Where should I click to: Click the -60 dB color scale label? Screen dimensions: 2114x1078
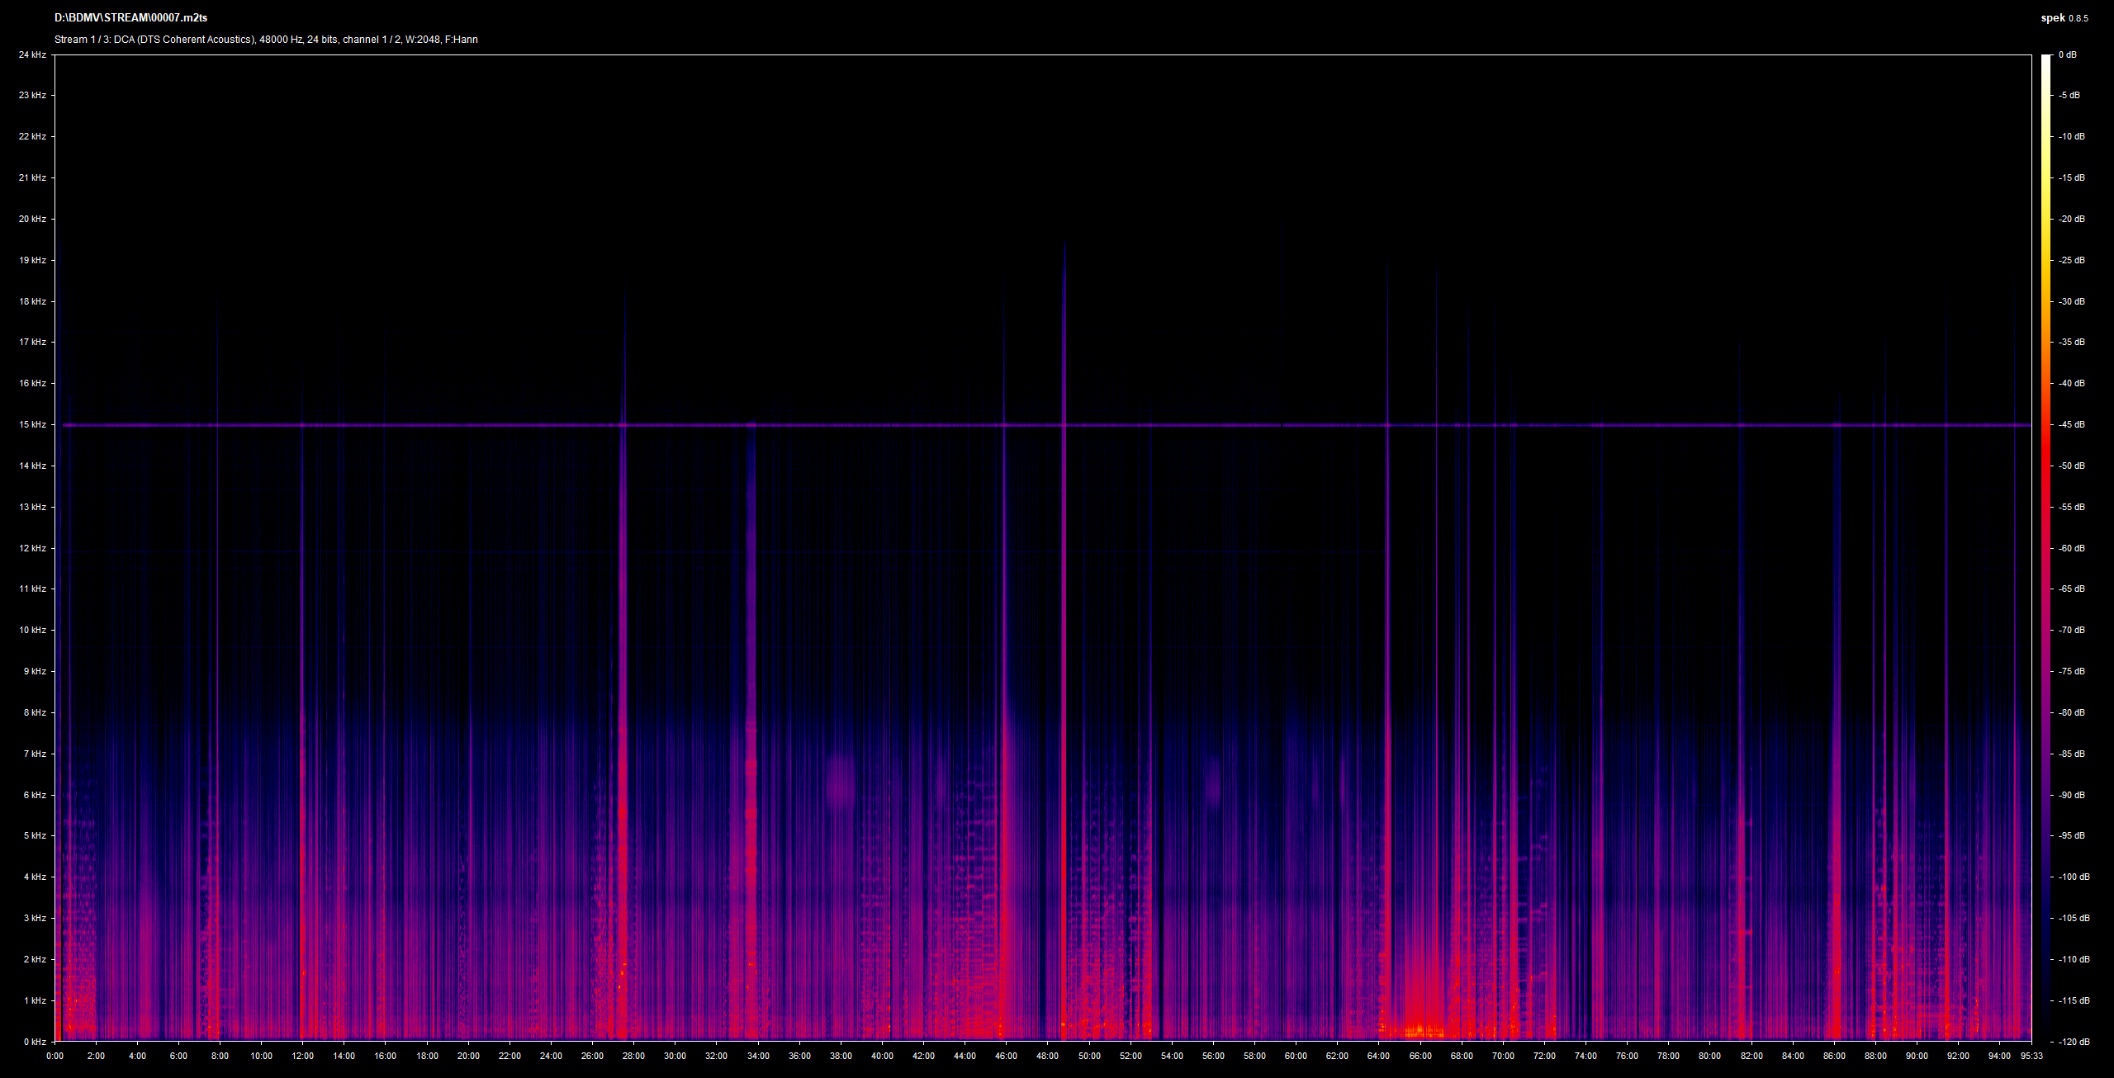[x=2071, y=548]
